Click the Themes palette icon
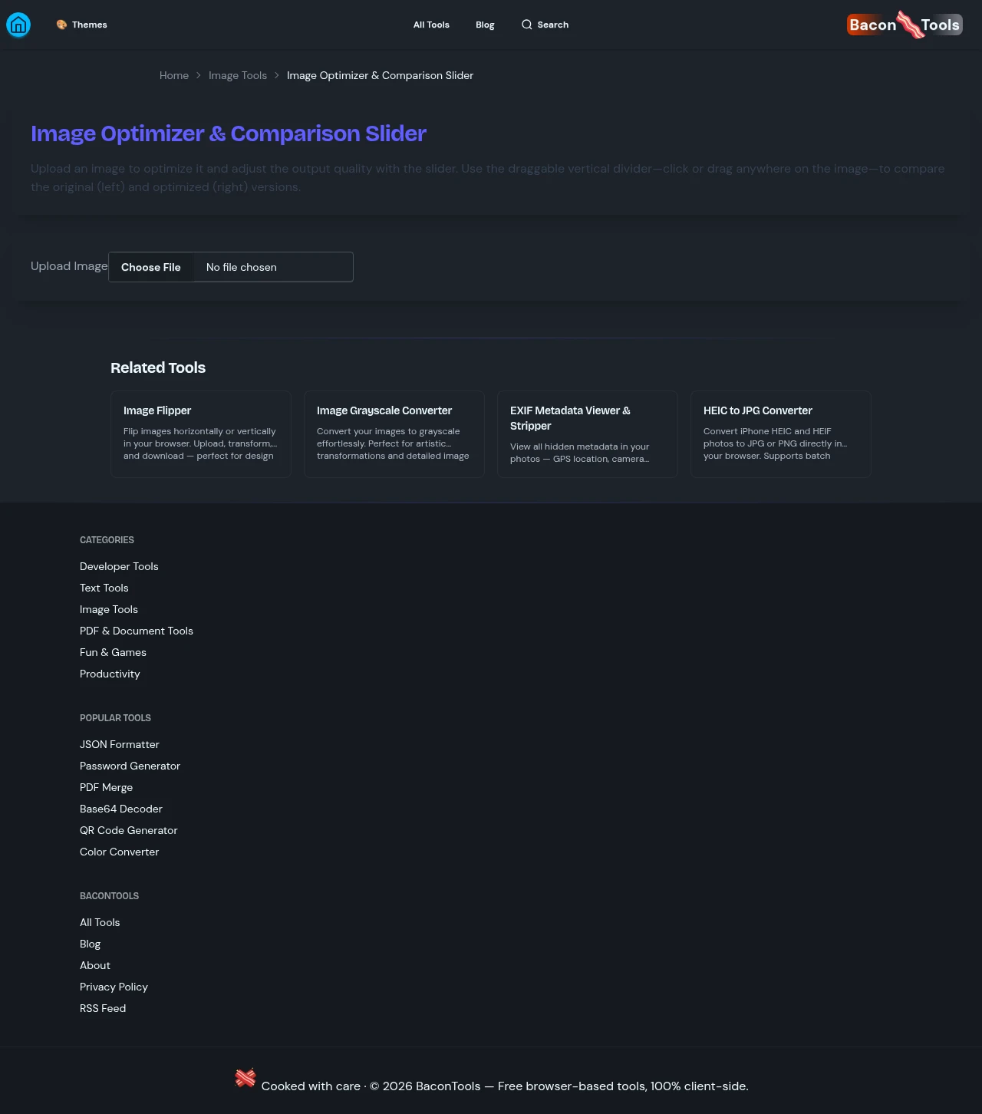Viewport: 982px width, 1114px height. [61, 25]
